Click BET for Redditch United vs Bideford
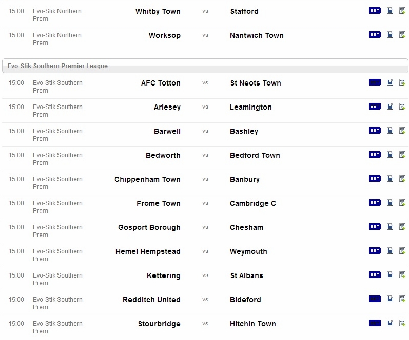 click(375, 299)
